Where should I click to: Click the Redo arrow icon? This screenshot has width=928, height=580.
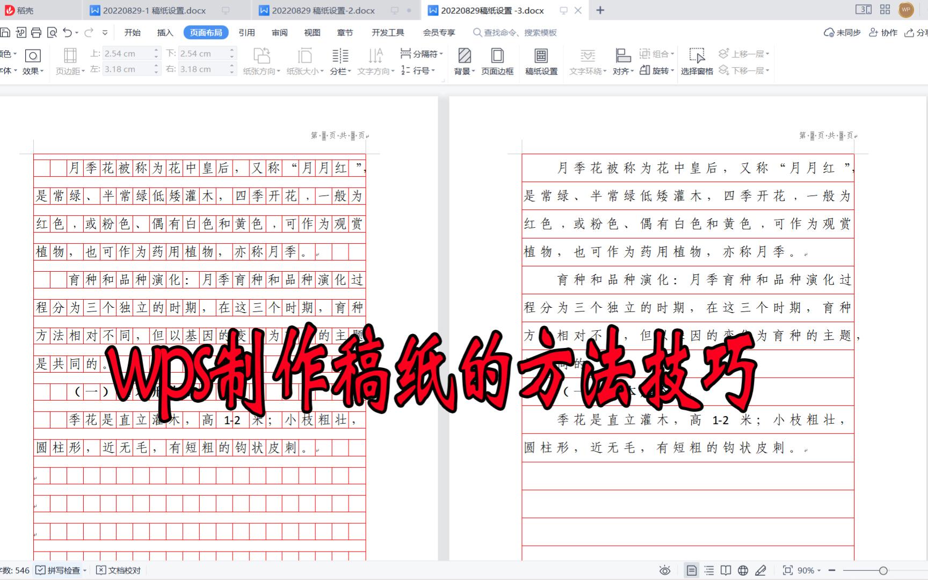tap(89, 33)
